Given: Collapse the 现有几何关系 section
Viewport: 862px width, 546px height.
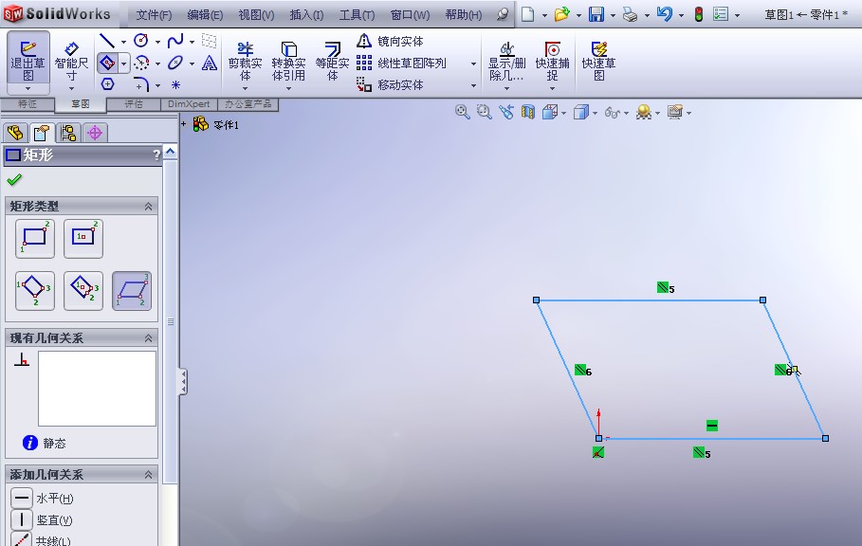Looking at the screenshot, I should (x=148, y=338).
